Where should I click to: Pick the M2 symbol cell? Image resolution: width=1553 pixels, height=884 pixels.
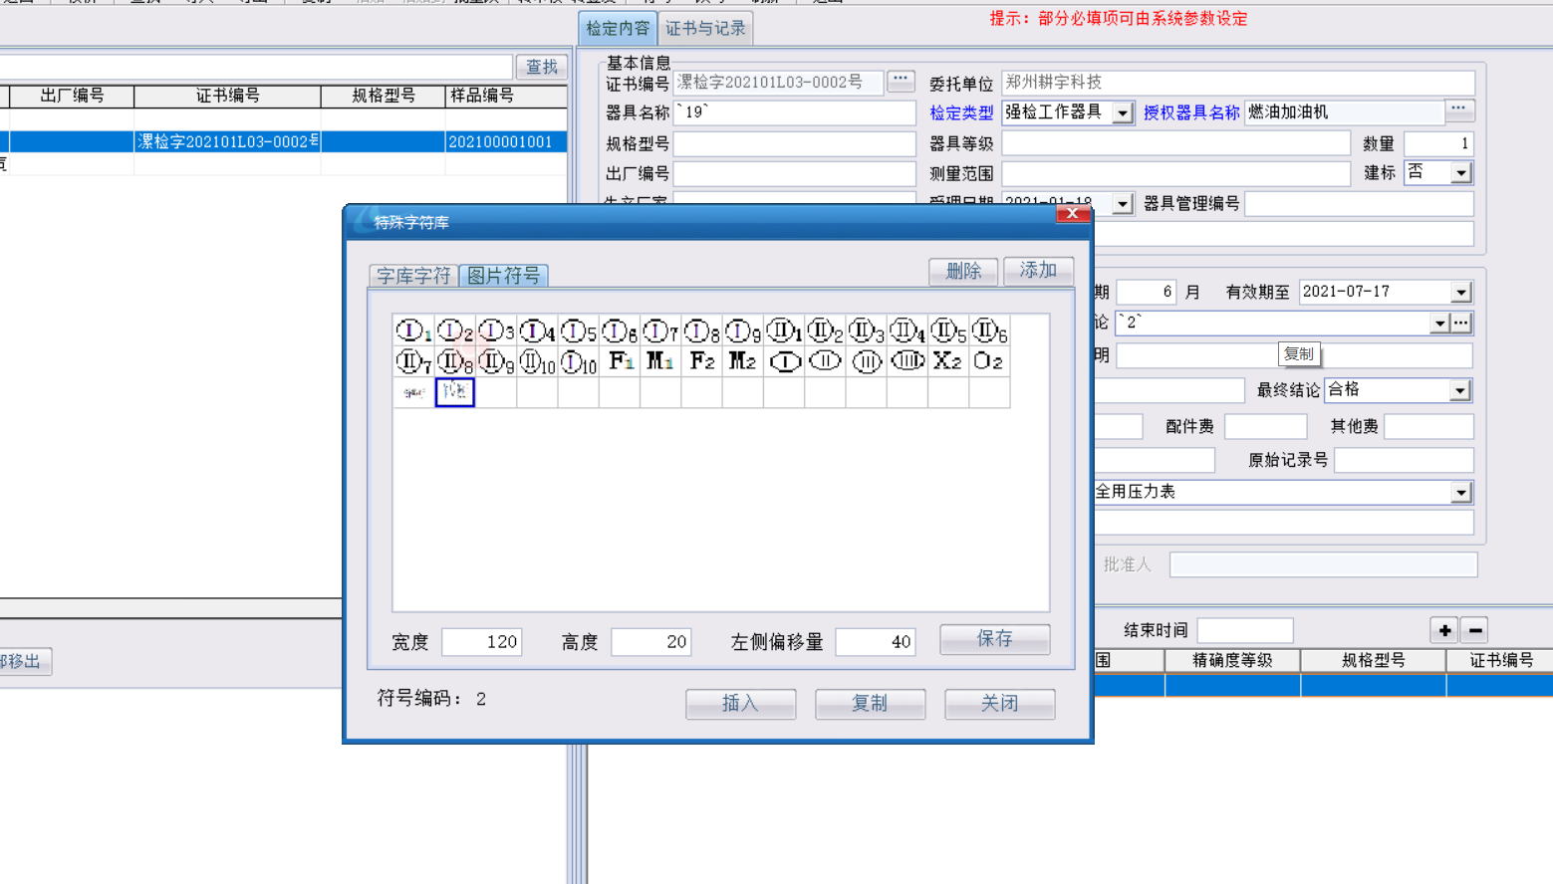(742, 360)
